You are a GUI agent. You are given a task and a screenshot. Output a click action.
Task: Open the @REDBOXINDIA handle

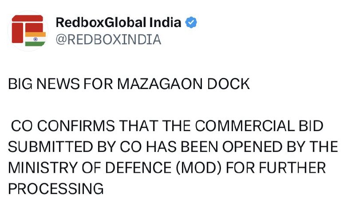(108, 39)
